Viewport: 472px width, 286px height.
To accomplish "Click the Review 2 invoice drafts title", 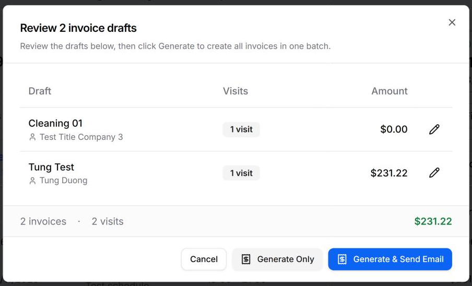I will coord(78,28).
